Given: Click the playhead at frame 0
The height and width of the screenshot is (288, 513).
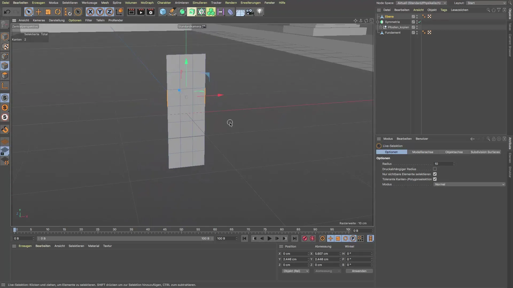Looking at the screenshot, I should (15, 230).
